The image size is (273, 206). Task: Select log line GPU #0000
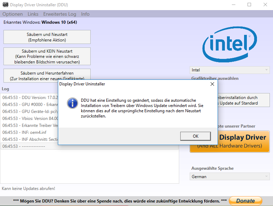(30, 104)
